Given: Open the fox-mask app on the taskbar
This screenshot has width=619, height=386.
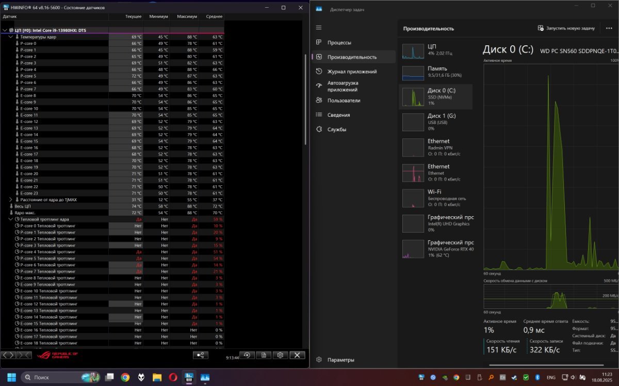Looking at the screenshot, I should (141, 377).
